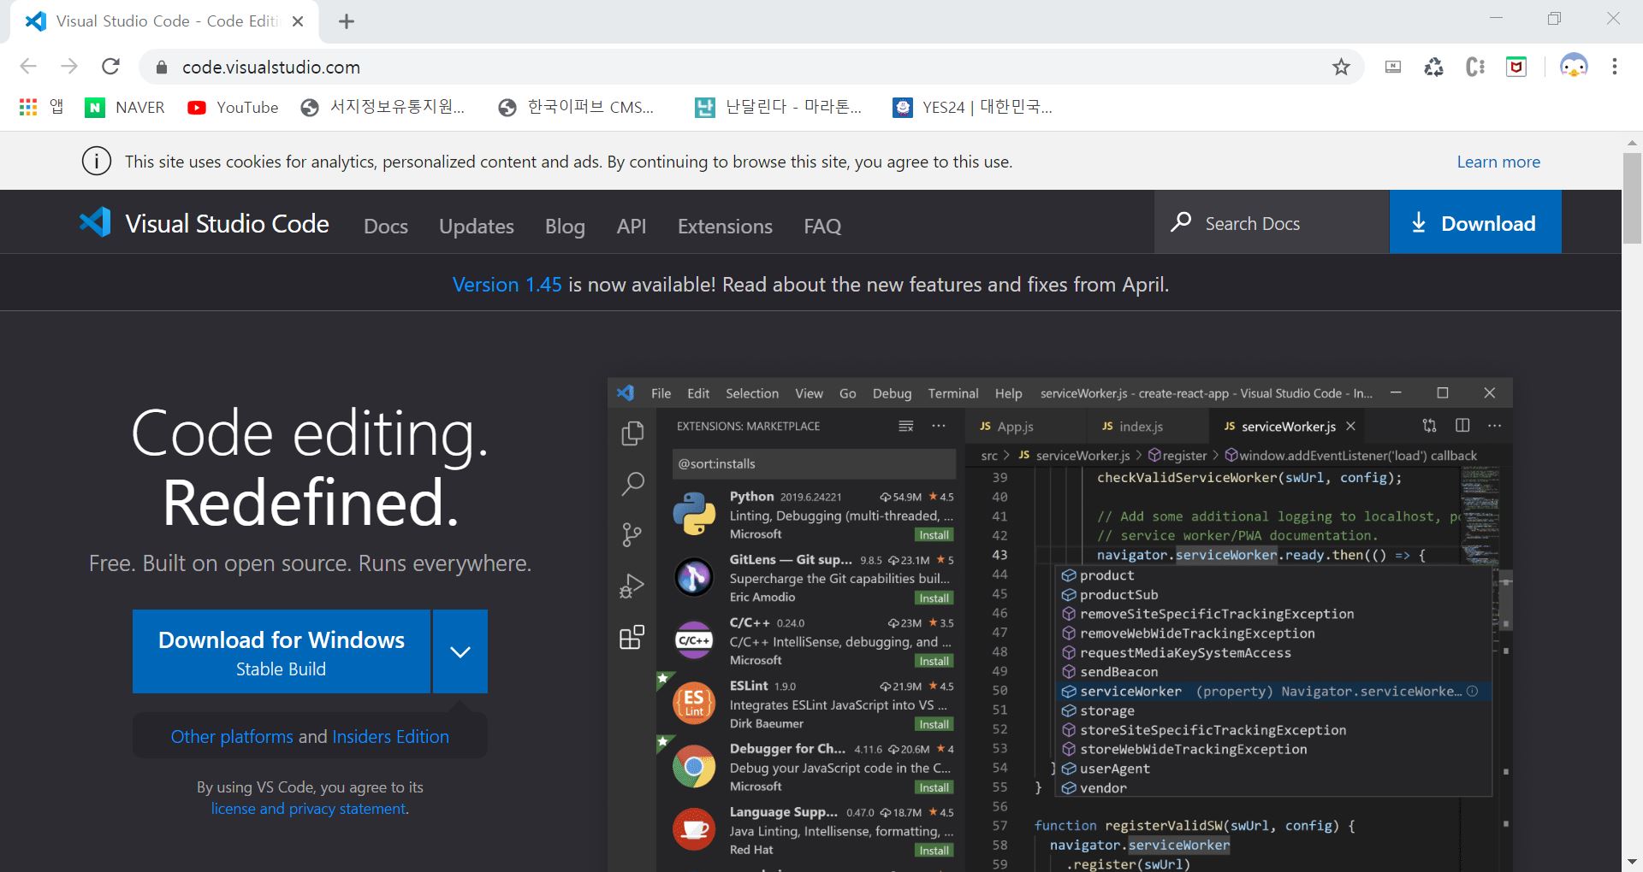Click the Run and Debug icon

[632, 586]
